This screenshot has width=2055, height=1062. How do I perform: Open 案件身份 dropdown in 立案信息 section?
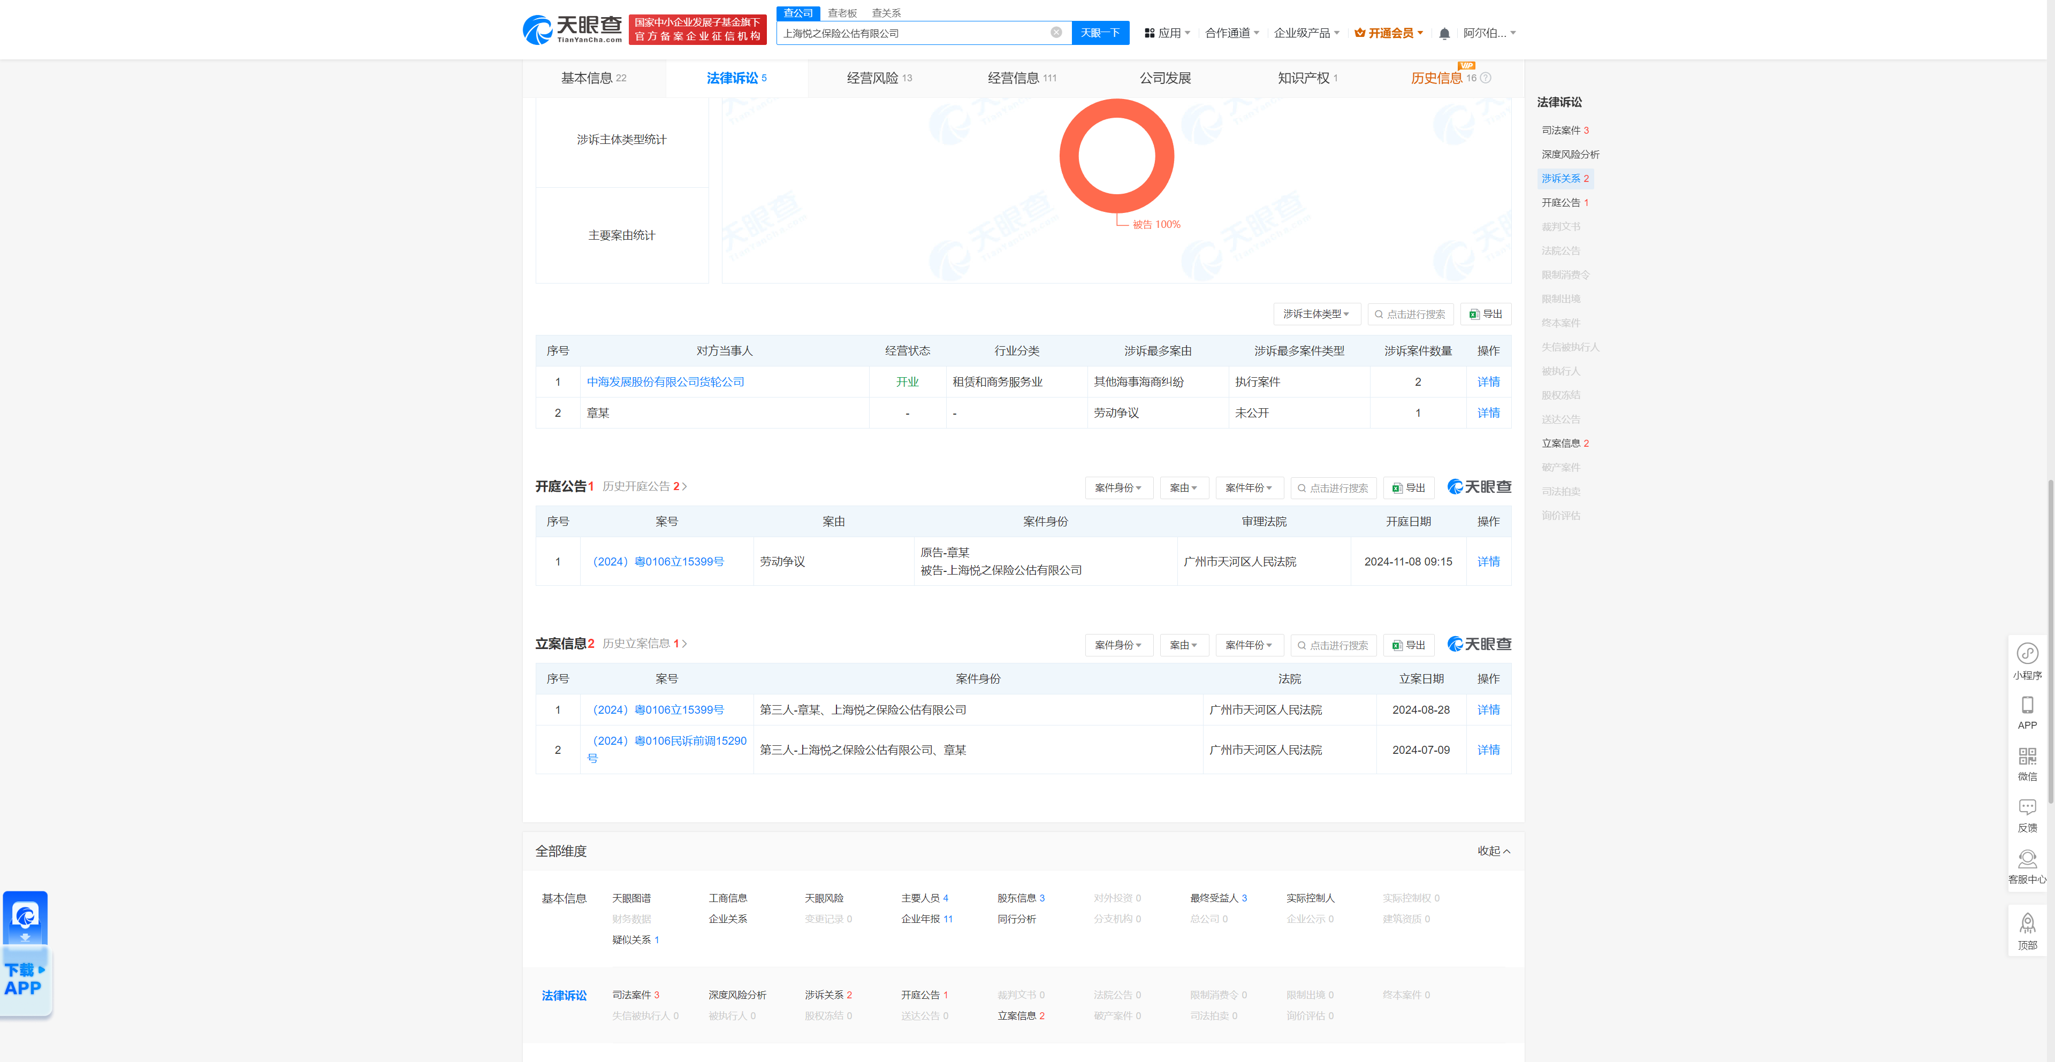pos(1118,645)
